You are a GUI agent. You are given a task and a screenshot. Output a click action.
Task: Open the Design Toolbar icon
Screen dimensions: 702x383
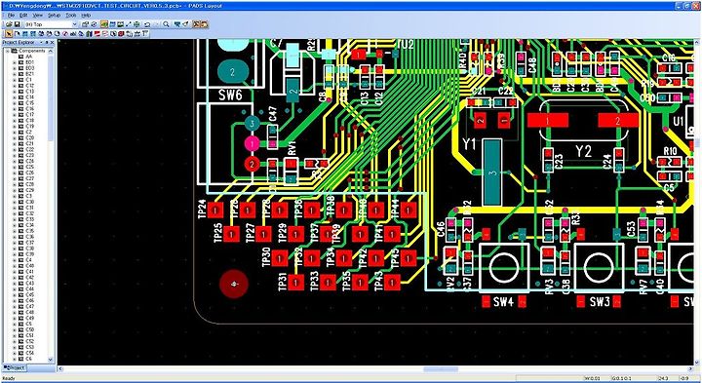(112, 24)
